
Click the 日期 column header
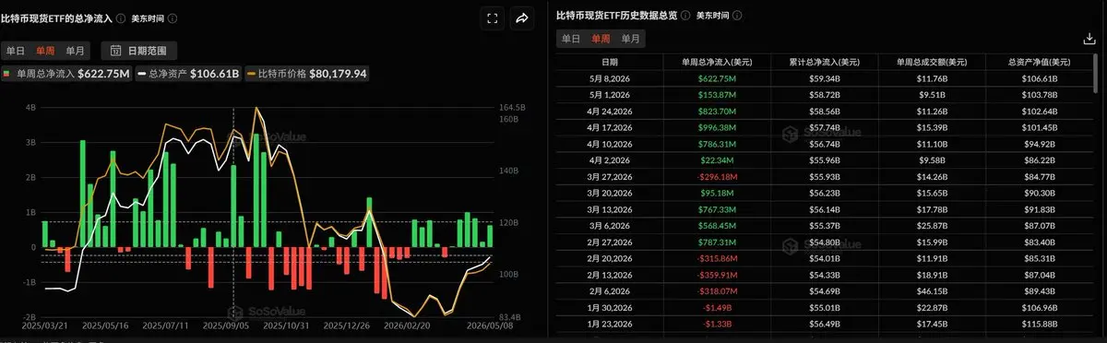(610, 62)
